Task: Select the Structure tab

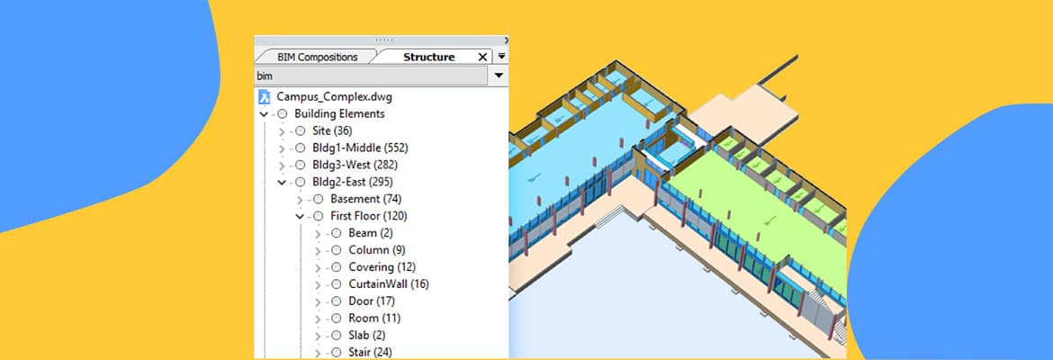Action: 428,57
